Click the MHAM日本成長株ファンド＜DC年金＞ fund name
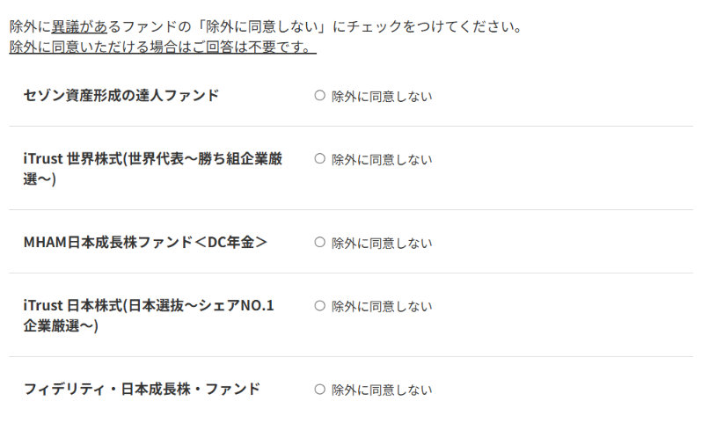This screenshot has width=709, height=430. [145, 243]
